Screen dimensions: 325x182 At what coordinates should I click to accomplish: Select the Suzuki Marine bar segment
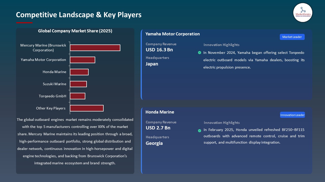(x=78, y=84)
